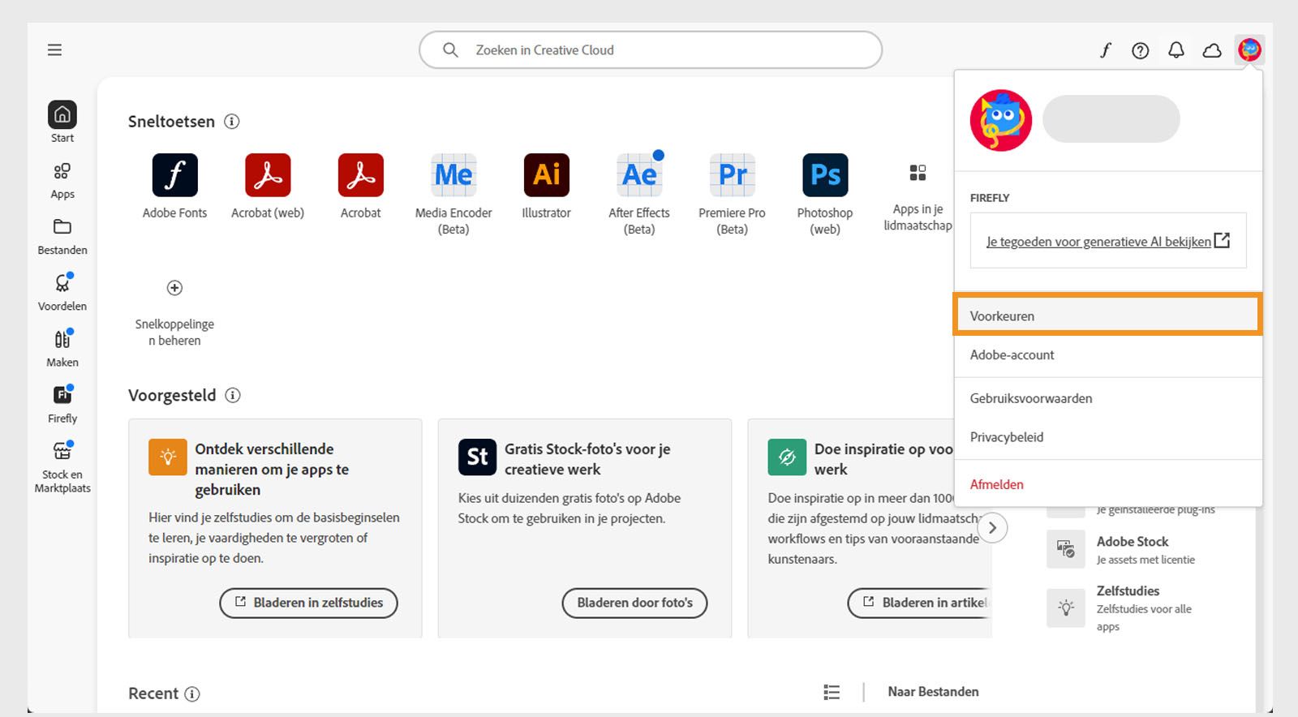Image resolution: width=1298 pixels, height=717 pixels.
Task: Open Bestanden in the sidebar
Action: pyautogui.click(x=62, y=237)
